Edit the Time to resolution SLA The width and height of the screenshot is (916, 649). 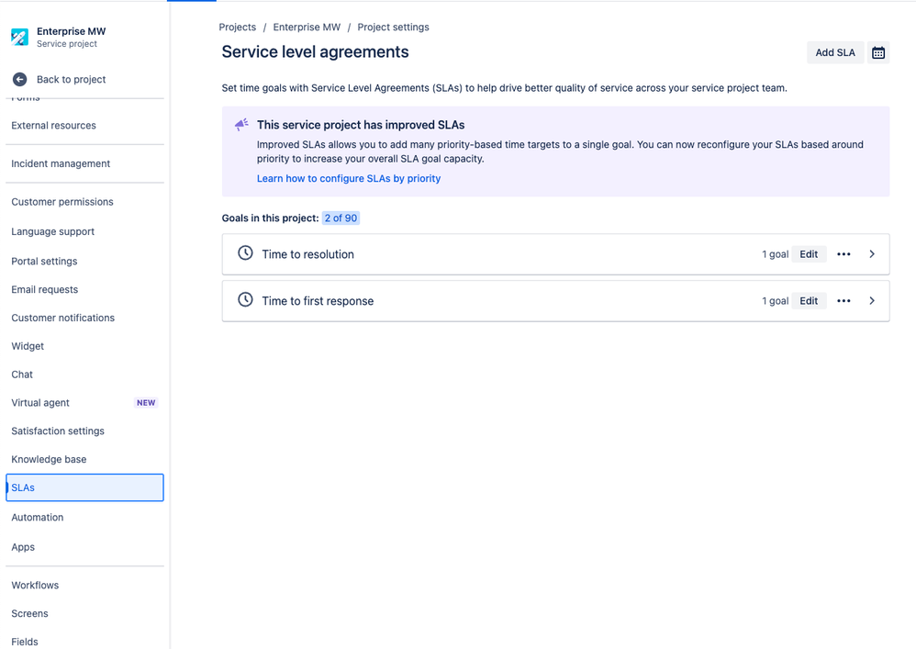point(809,253)
